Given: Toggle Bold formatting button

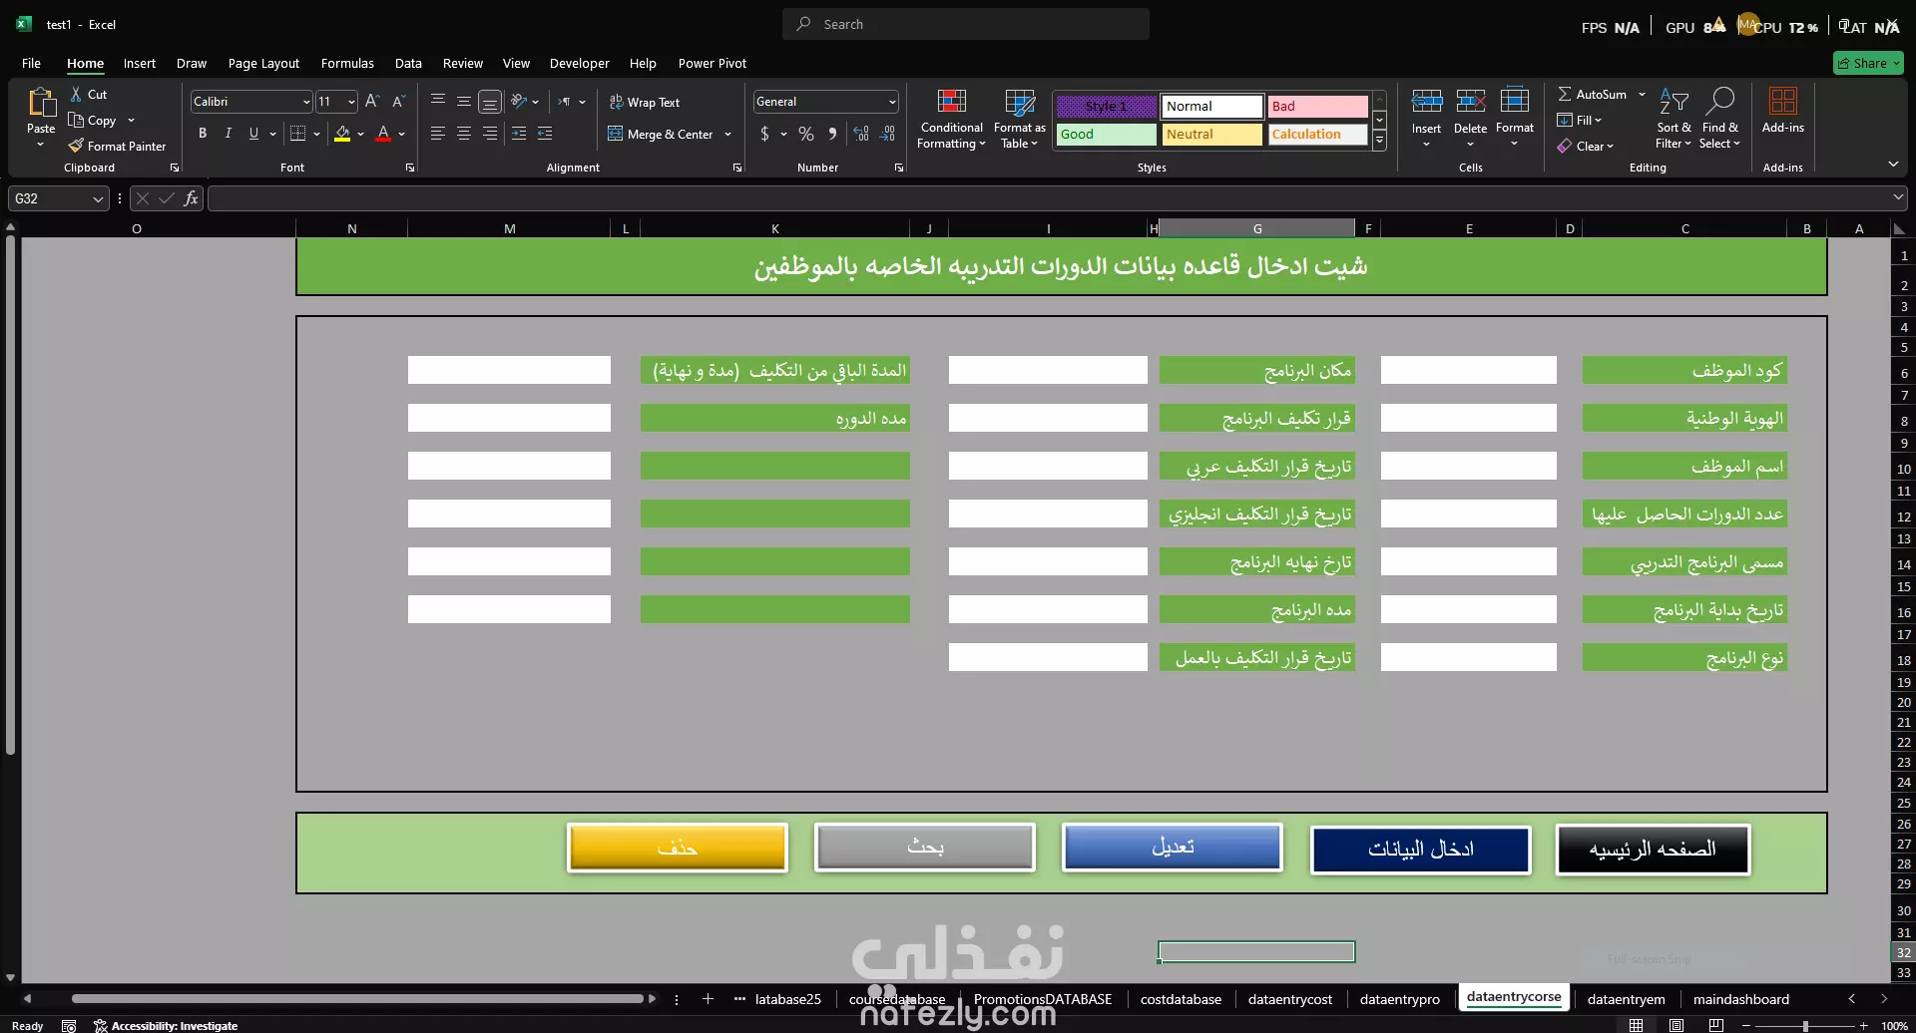Looking at the screenshot, I should (203, 133).
